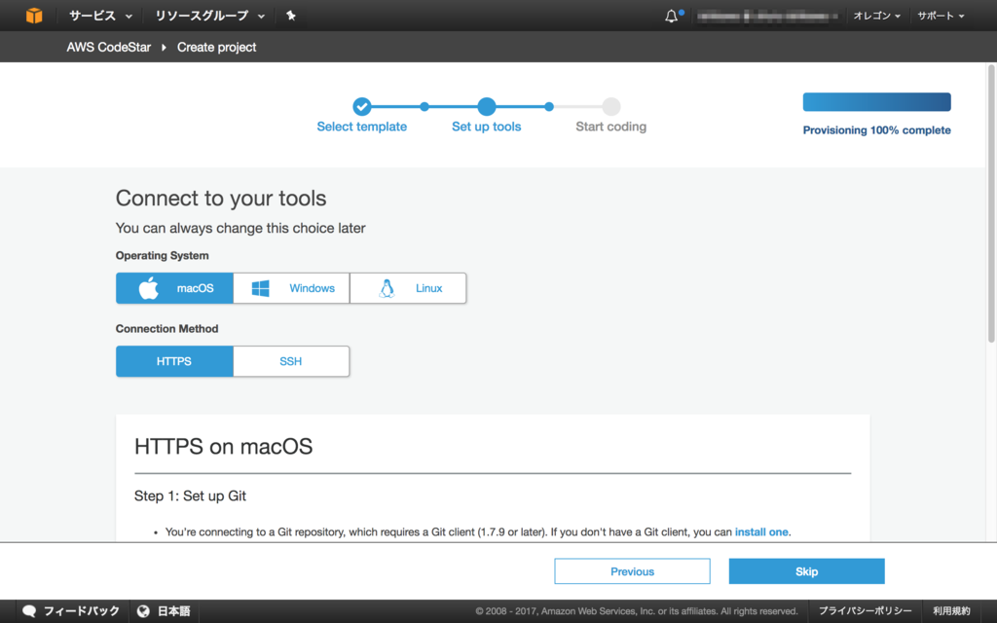Follow the install one Git link
Viewport: 997px width, 623px height.
coord(761,532)
